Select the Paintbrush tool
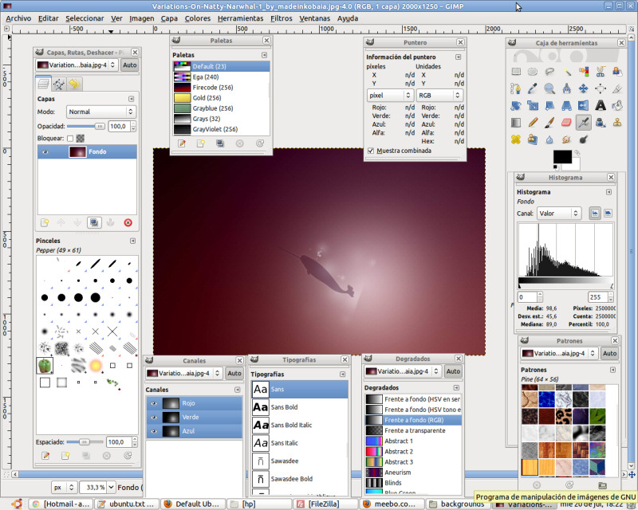 coord(549,123)
